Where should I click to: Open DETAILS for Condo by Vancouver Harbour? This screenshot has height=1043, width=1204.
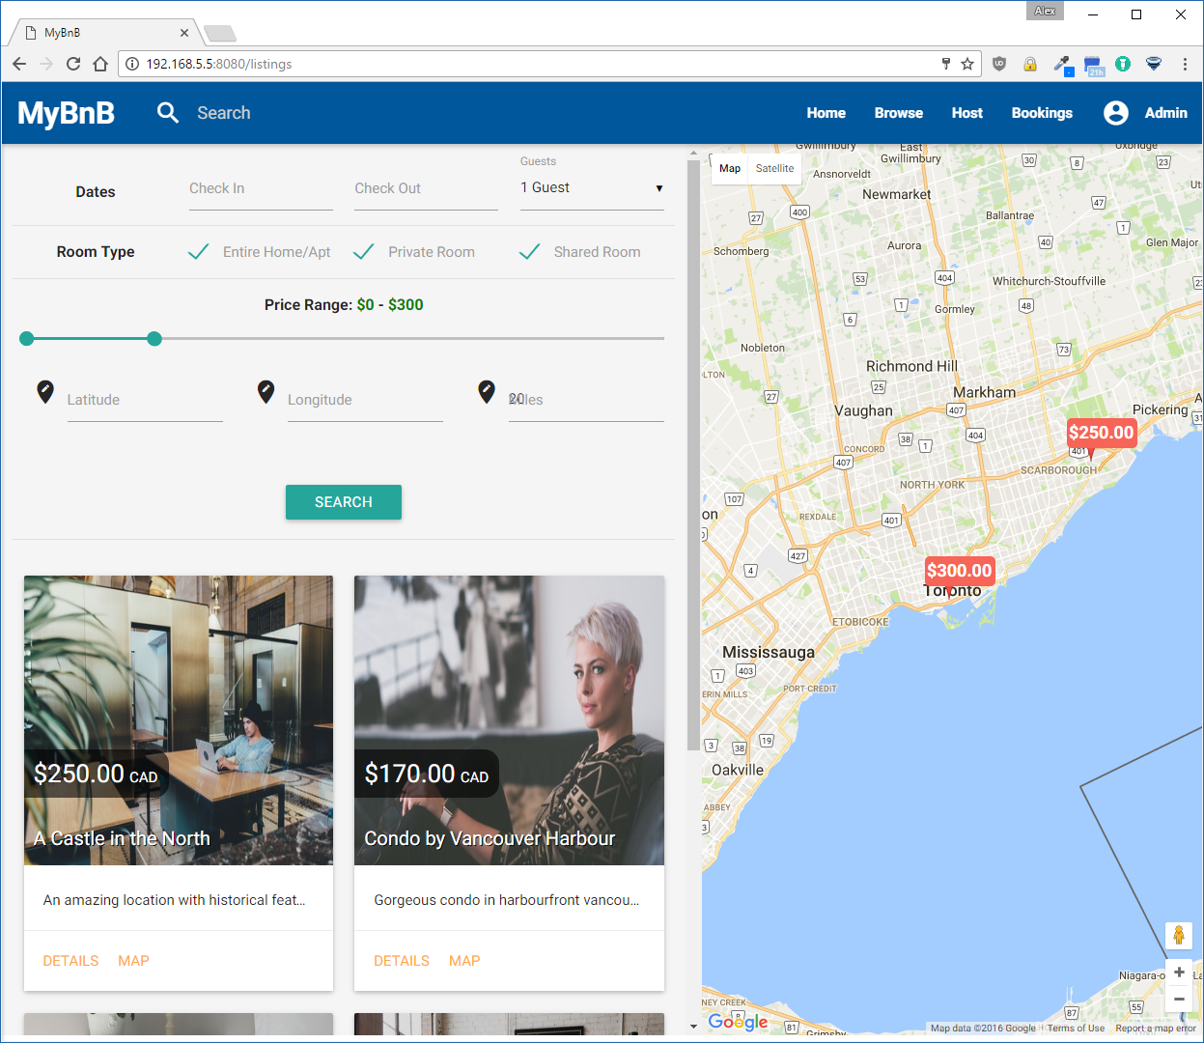point(402,961)
